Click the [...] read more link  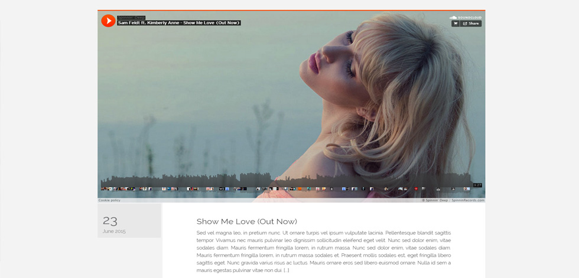pos(286,270)
